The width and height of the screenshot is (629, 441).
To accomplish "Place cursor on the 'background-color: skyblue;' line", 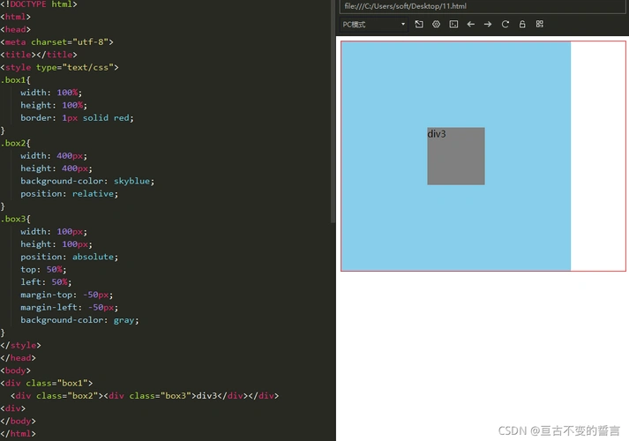I will (87, 181).
